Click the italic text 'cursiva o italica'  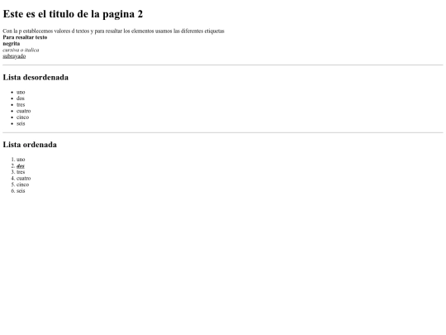pyautogui.click(x=21, y=50)
